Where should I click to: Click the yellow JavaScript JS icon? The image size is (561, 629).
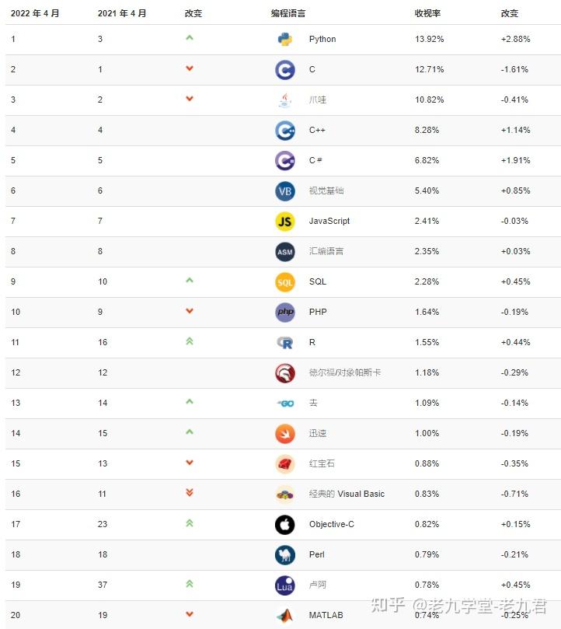(285, 222)
